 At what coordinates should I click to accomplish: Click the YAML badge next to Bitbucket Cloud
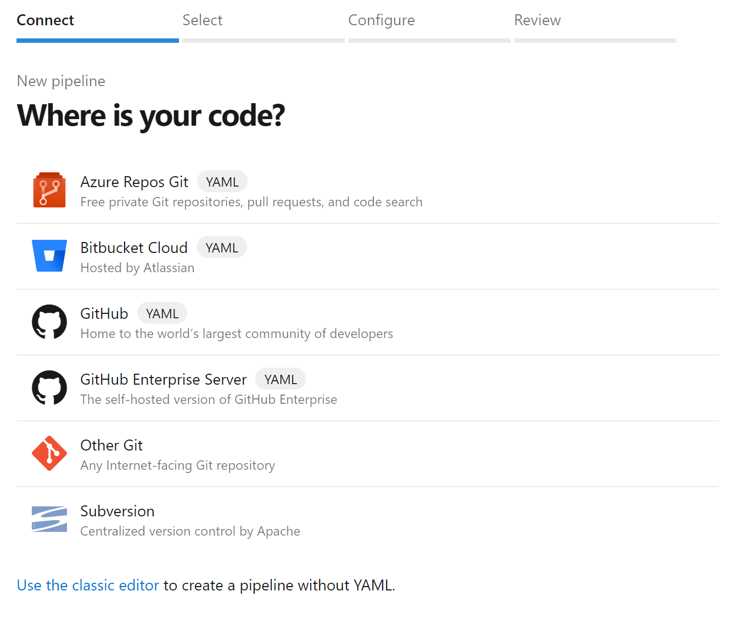tap(222, 247)
